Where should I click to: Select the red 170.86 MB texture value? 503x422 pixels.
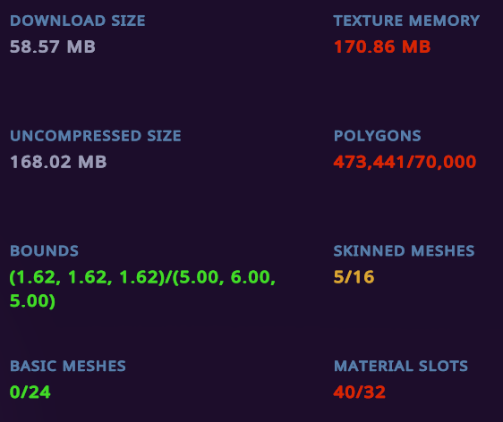coord(382,46)
